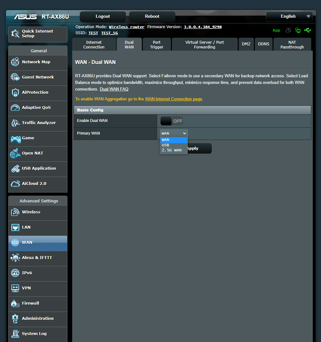Image resolution: width=321 pixels, height=342 pixels.
Task: Click the VPN monitor icon
Action: 15,288
